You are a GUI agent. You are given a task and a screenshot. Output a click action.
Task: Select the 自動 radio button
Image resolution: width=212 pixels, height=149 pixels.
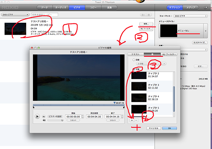133,60
